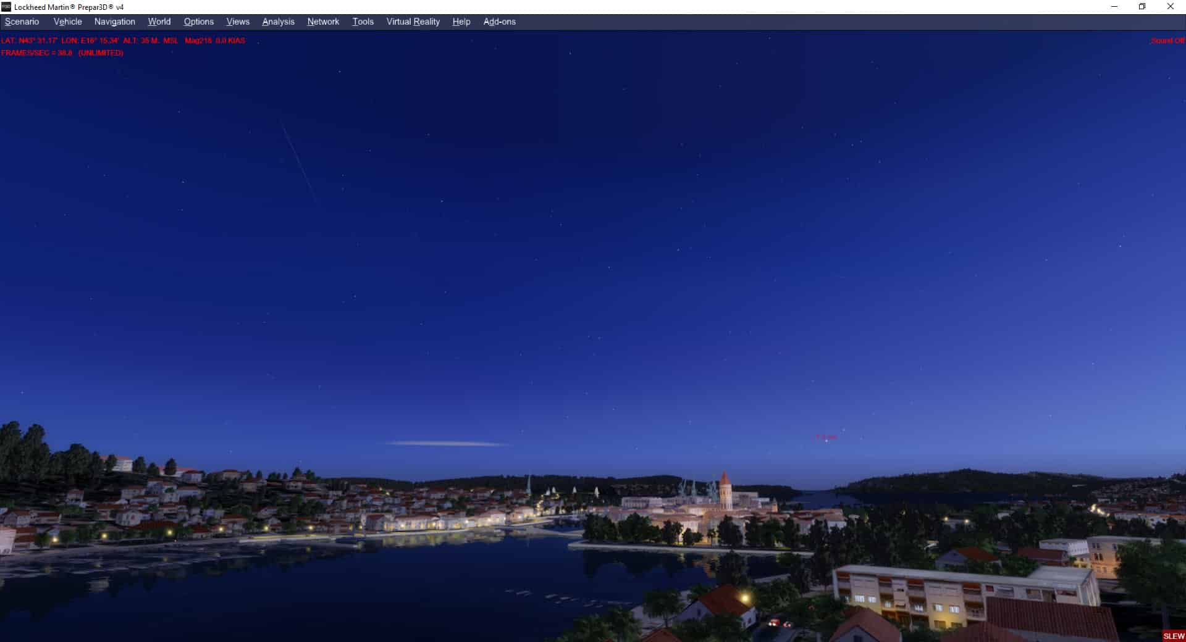Click the Prepar3D app icon in title bar
This screenshot has height=642, width=1186.
coord(6,7)
